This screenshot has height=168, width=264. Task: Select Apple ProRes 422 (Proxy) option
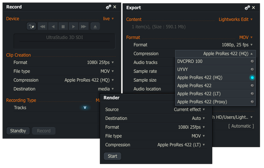(x=252, y=102)
